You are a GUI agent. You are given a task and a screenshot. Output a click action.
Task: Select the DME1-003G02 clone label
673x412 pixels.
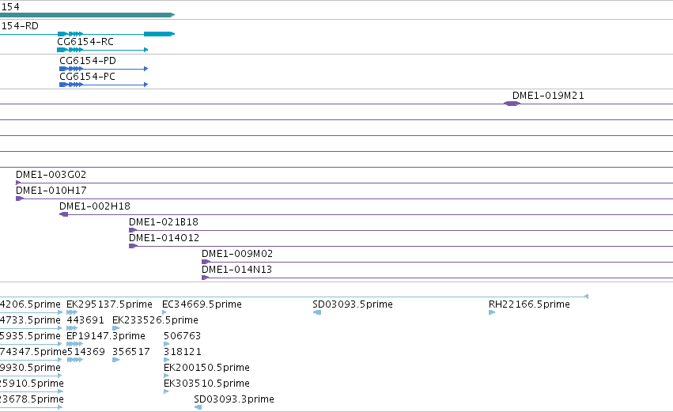[51, 175]
